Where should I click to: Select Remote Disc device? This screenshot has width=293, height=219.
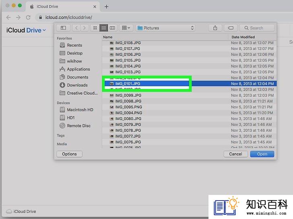[x=75, y=126]
